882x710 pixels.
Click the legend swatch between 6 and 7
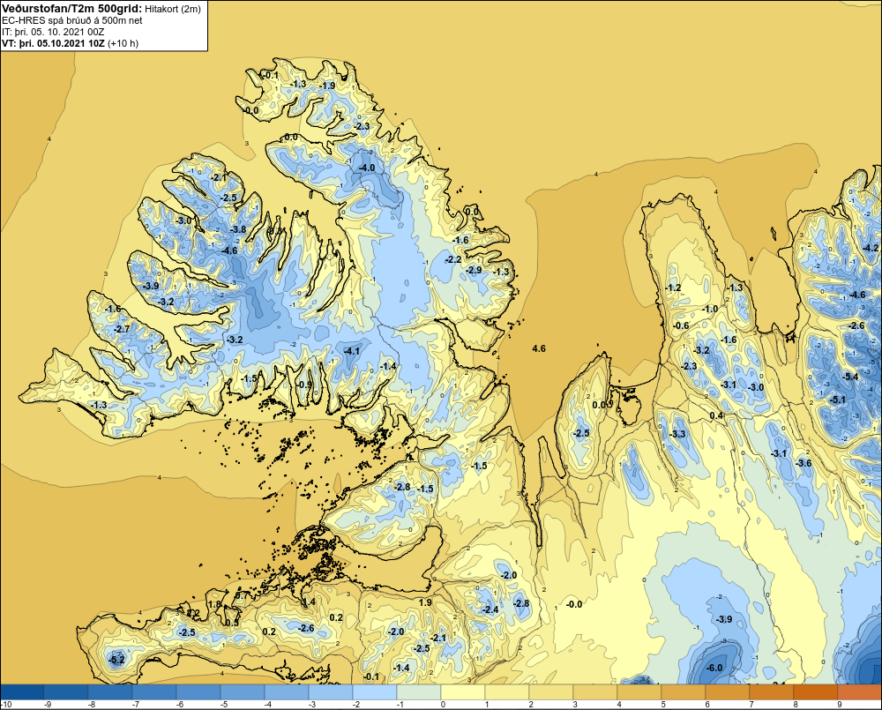tap(728, 691)
